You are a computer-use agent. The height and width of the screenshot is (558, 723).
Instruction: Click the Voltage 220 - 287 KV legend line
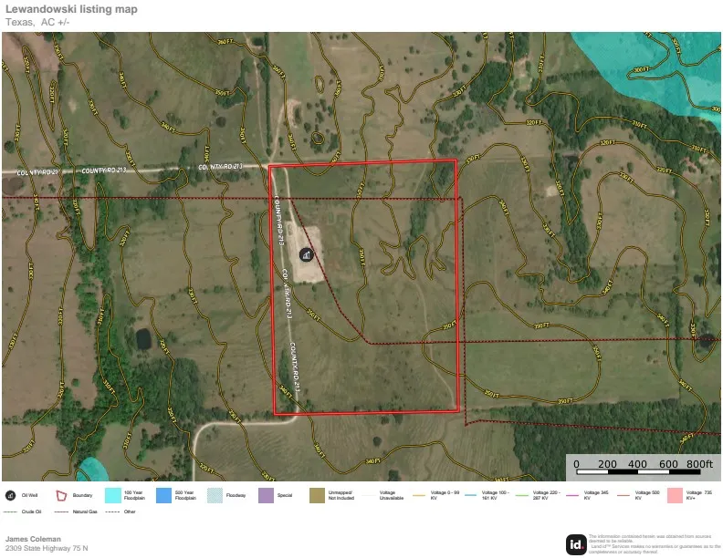tap(523, 495)
